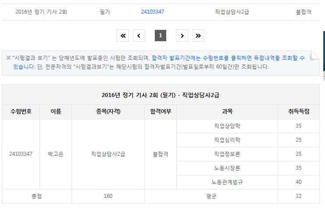The width and height of the screenshot is (325, 222).
Task: Select 직업상담사2급 cell in result table
Action: [x=108, y=154]
